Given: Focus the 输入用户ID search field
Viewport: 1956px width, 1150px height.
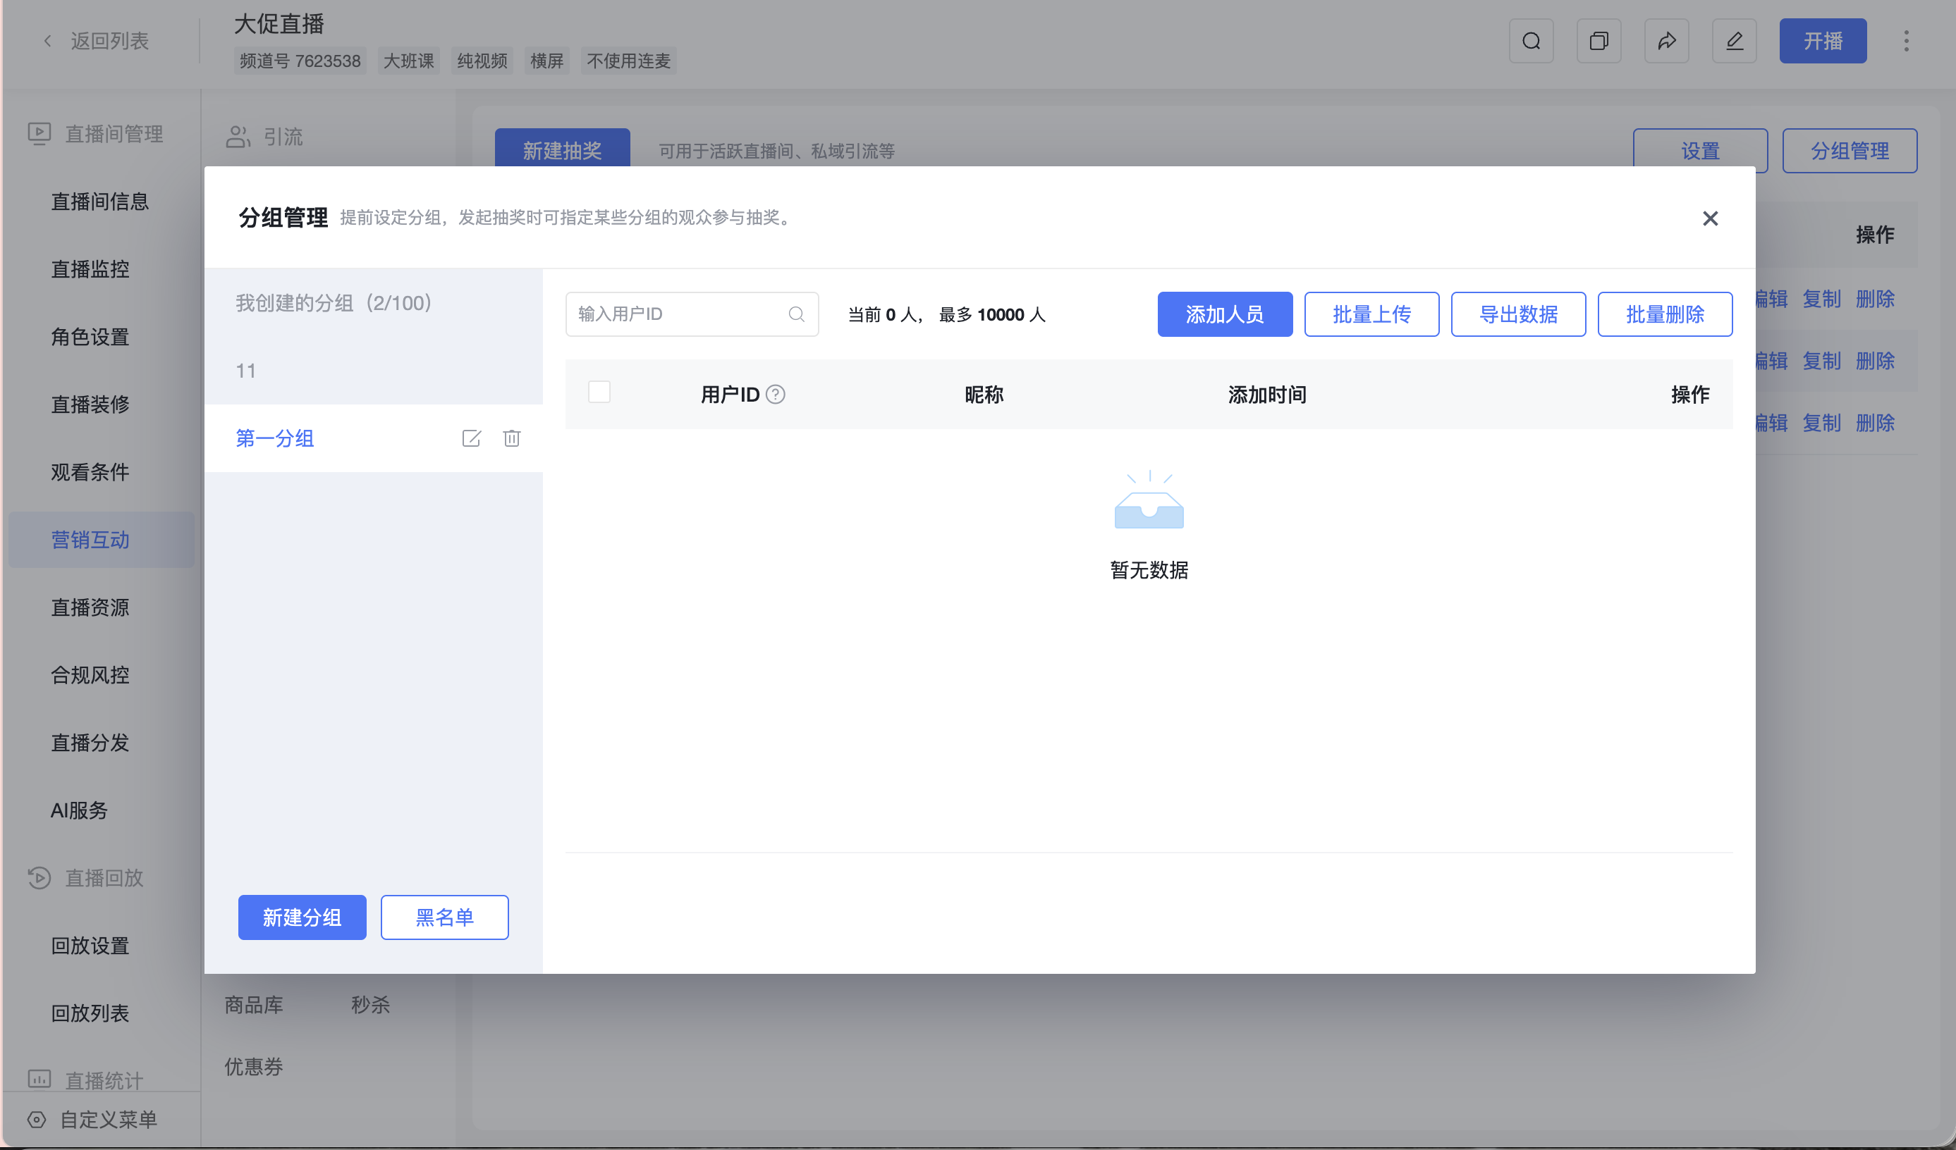Looking at the screenshot, I should point(692,314).
